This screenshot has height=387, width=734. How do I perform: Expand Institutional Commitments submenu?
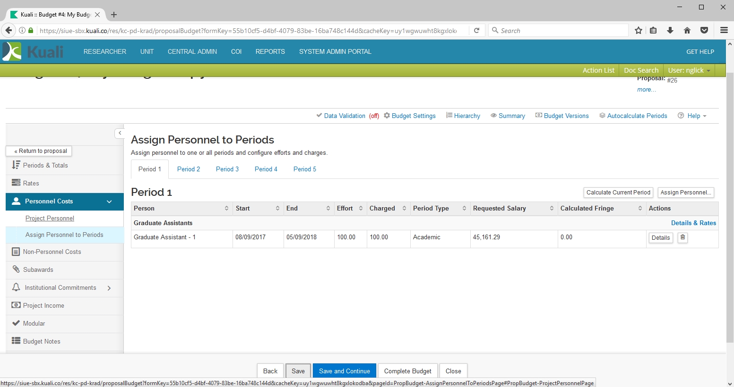click(x=109, y=288)
